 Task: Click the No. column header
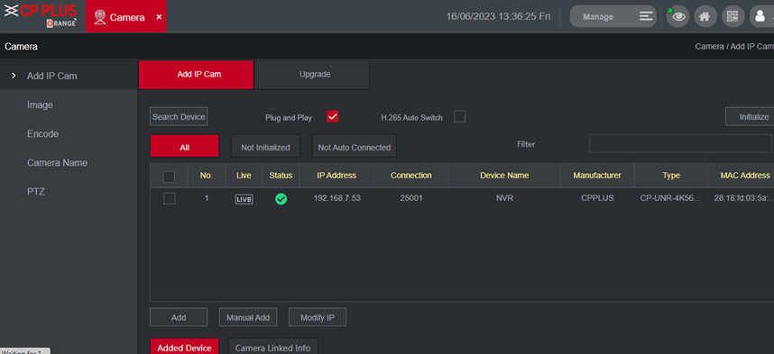click(x=207, y=176)
